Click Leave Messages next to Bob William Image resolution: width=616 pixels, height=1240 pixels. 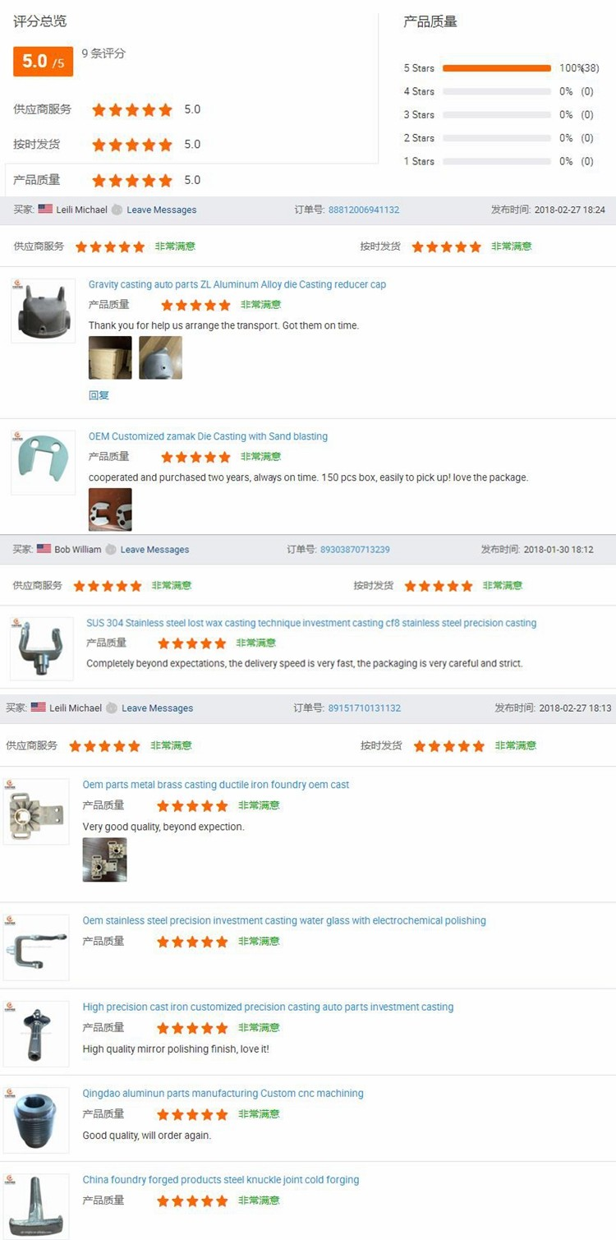point(154,549)
